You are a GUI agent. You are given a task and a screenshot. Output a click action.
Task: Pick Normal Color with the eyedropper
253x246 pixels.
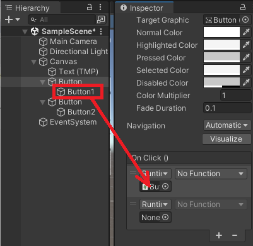click(246, 32)
